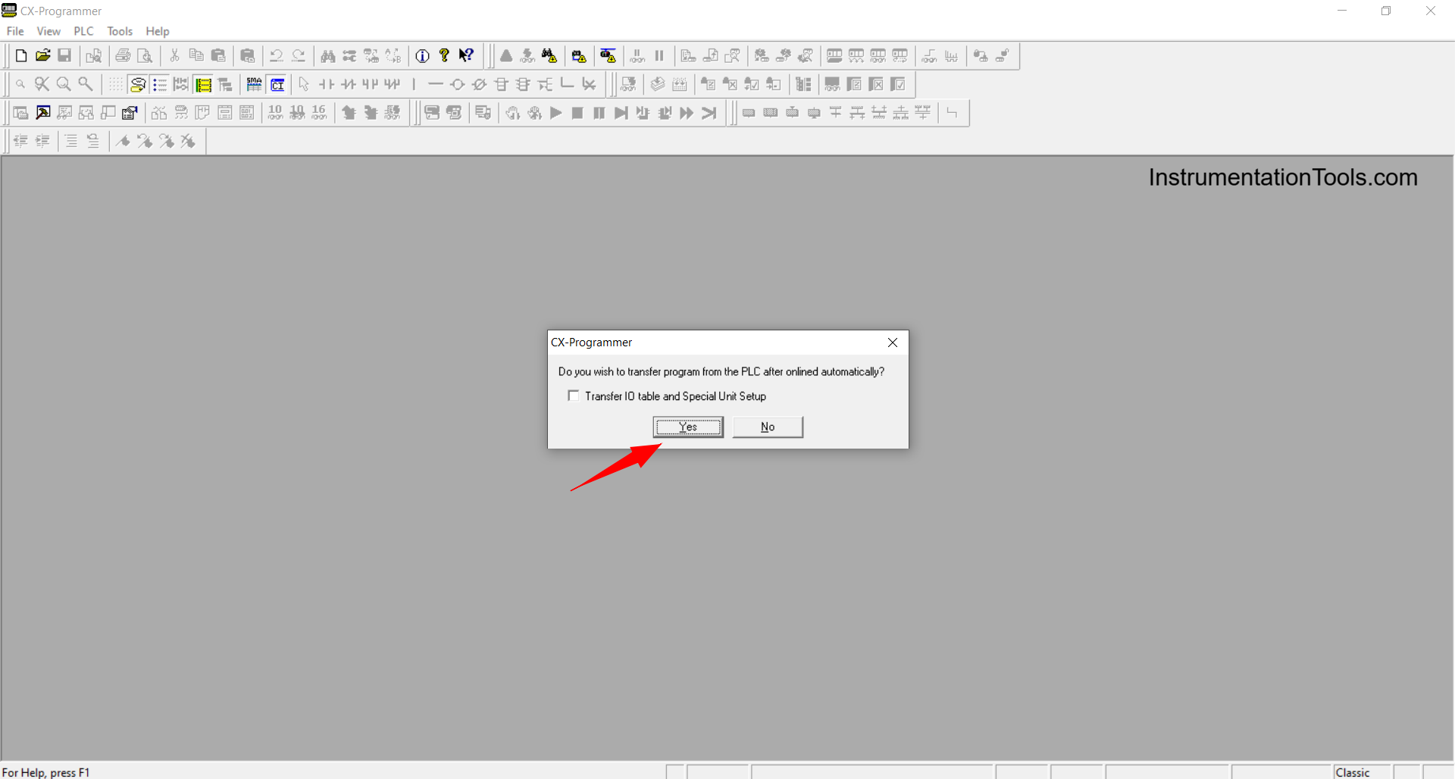This screenshot has width=1455, height=779.
Task: Click the blue bullet list view icon
Action: 159,84
